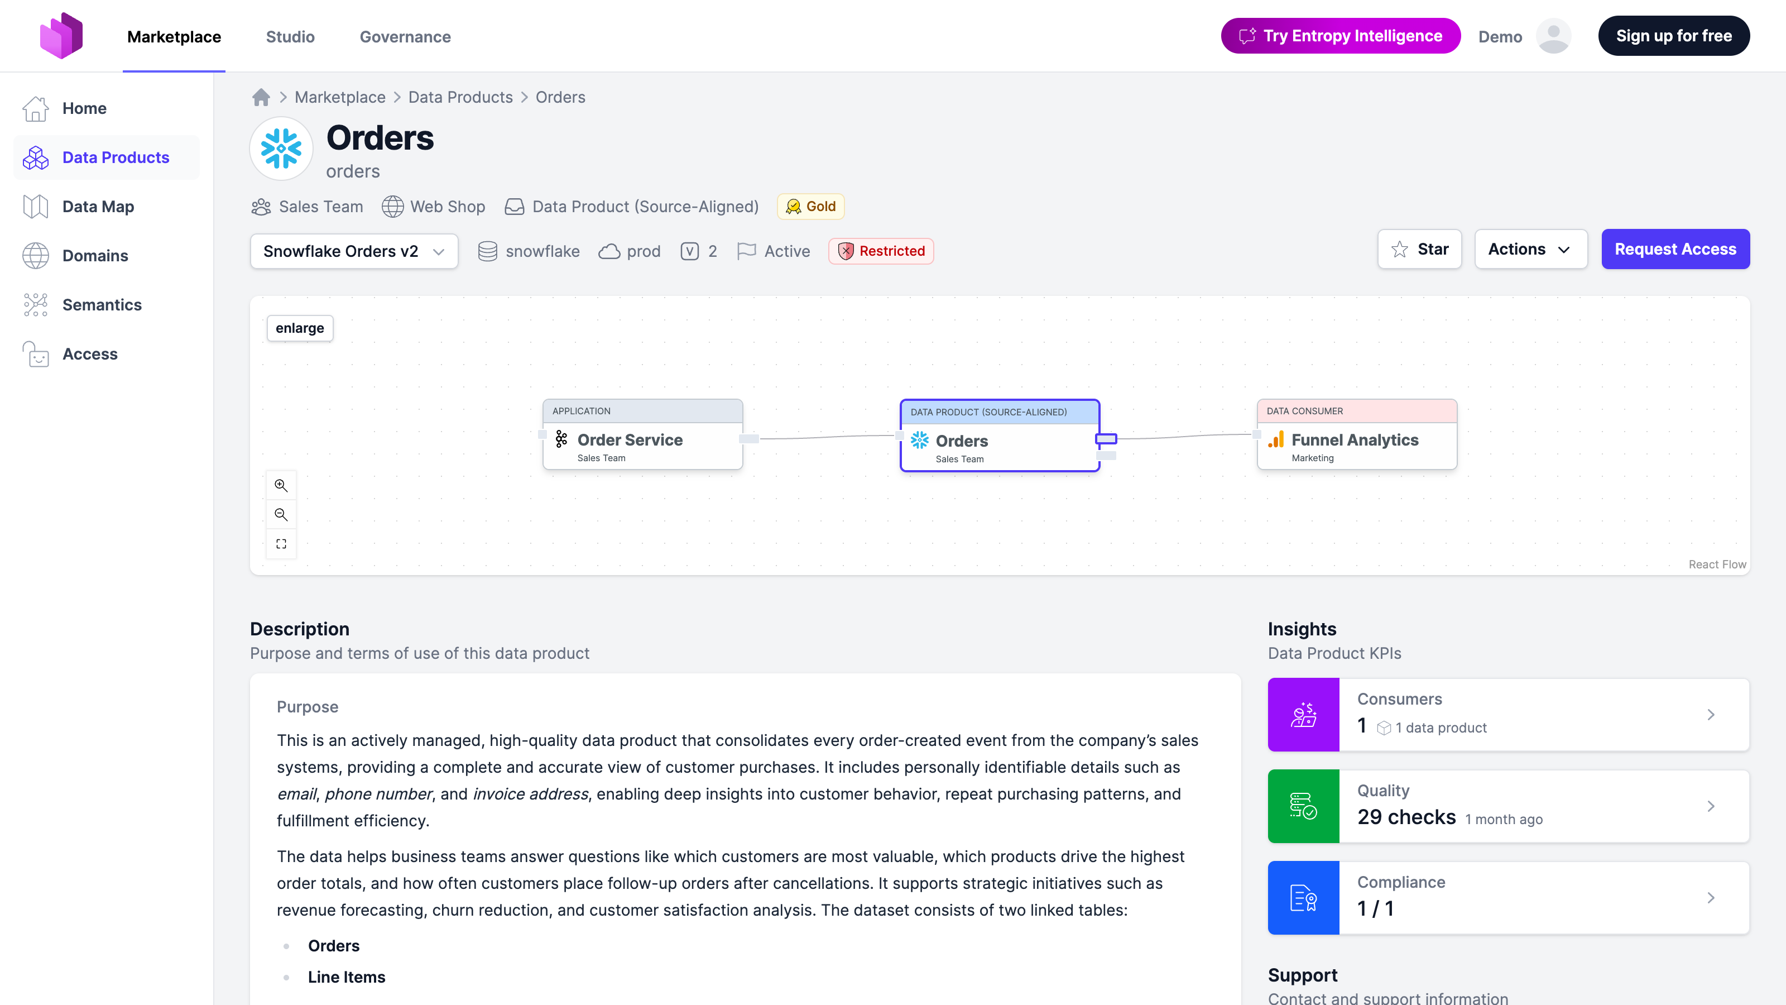1786x1005 pixels.
Task: Click the Data Products cubes icon
Action: (35, 157)
